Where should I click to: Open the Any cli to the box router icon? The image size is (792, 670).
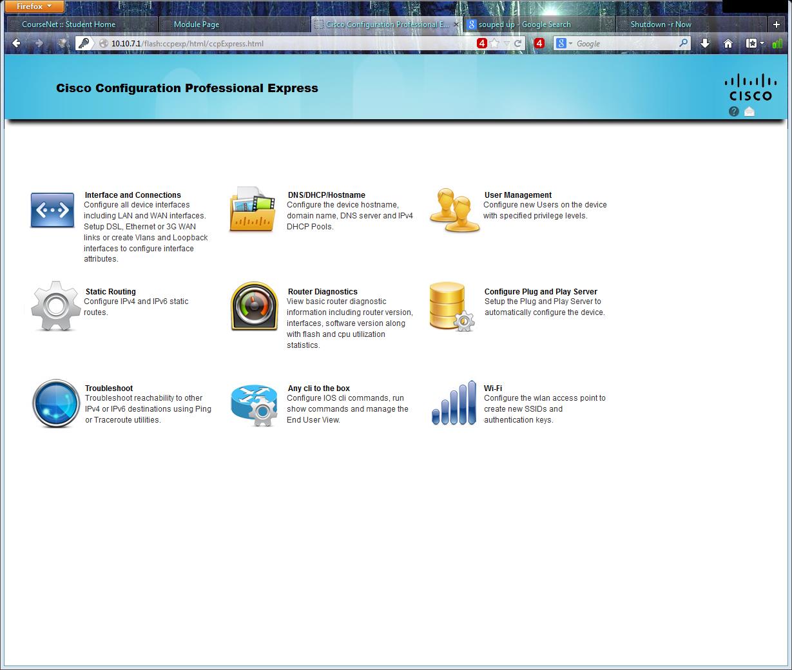pos(254,405)
